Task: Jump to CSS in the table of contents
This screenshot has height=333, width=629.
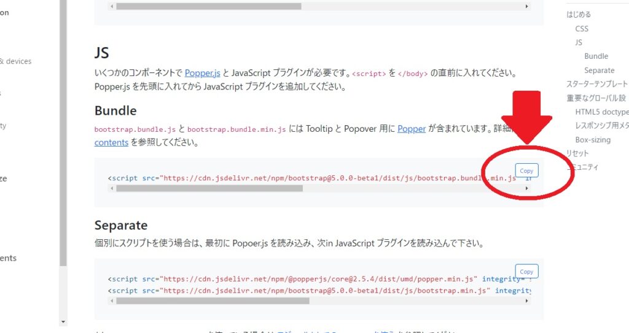Action: coord(582,28)
